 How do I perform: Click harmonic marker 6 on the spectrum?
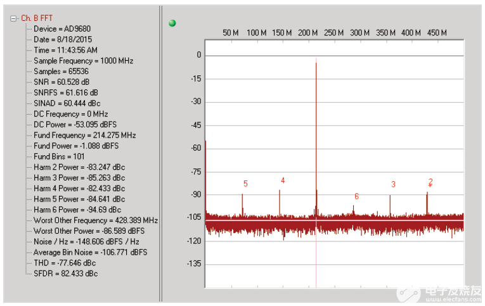[356, 196]
